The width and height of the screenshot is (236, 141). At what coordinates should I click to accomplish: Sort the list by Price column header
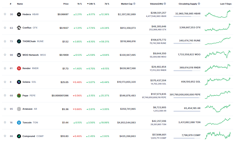click(66, 4)
